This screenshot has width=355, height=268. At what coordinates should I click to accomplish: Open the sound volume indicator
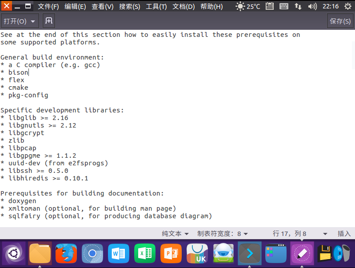click(x=312, y=6)
